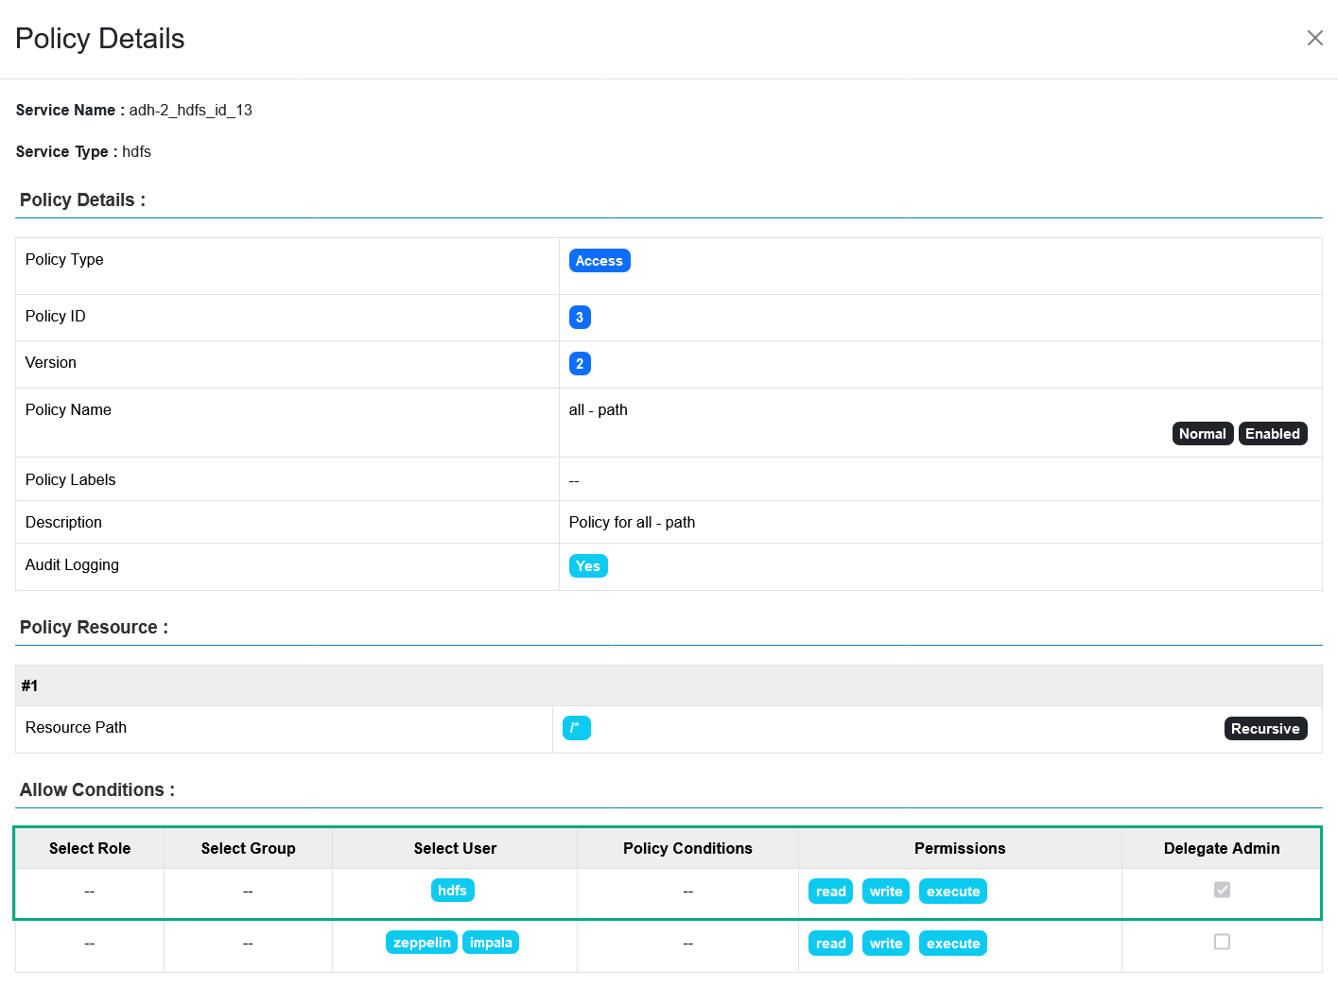This screenshot has height=1005, width=1338.
Task: Click the Recursive badge
Action: coord(1265,729)
